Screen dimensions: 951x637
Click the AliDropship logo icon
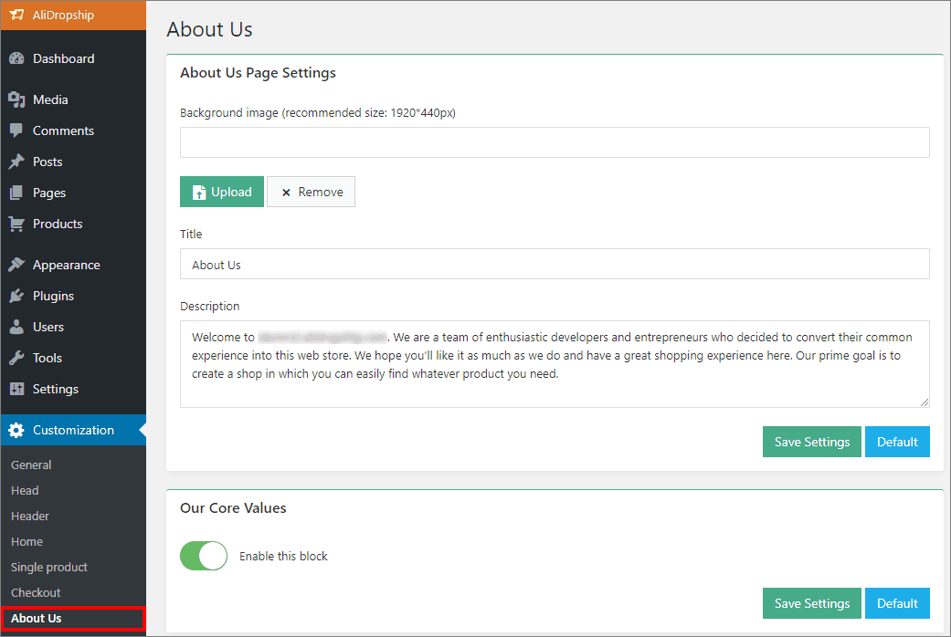coord(16,15)
